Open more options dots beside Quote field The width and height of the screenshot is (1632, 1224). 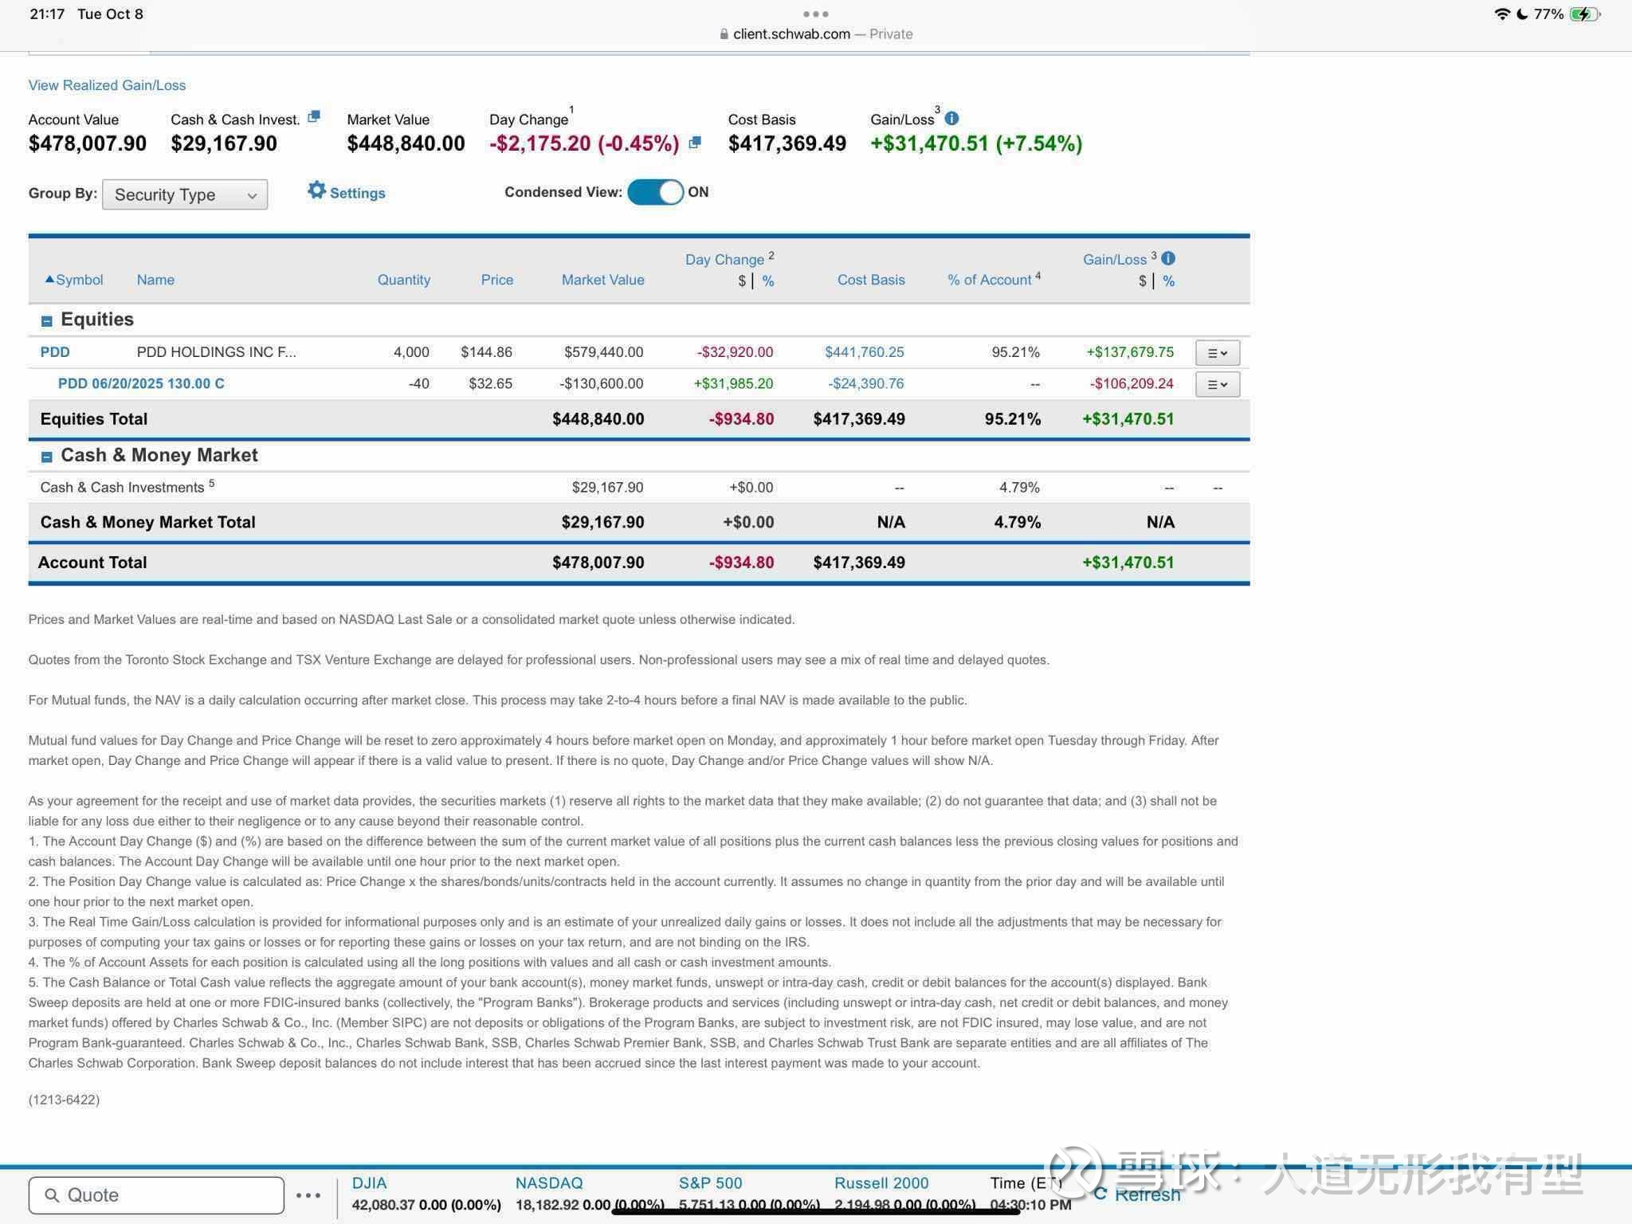pos(308,1195)
